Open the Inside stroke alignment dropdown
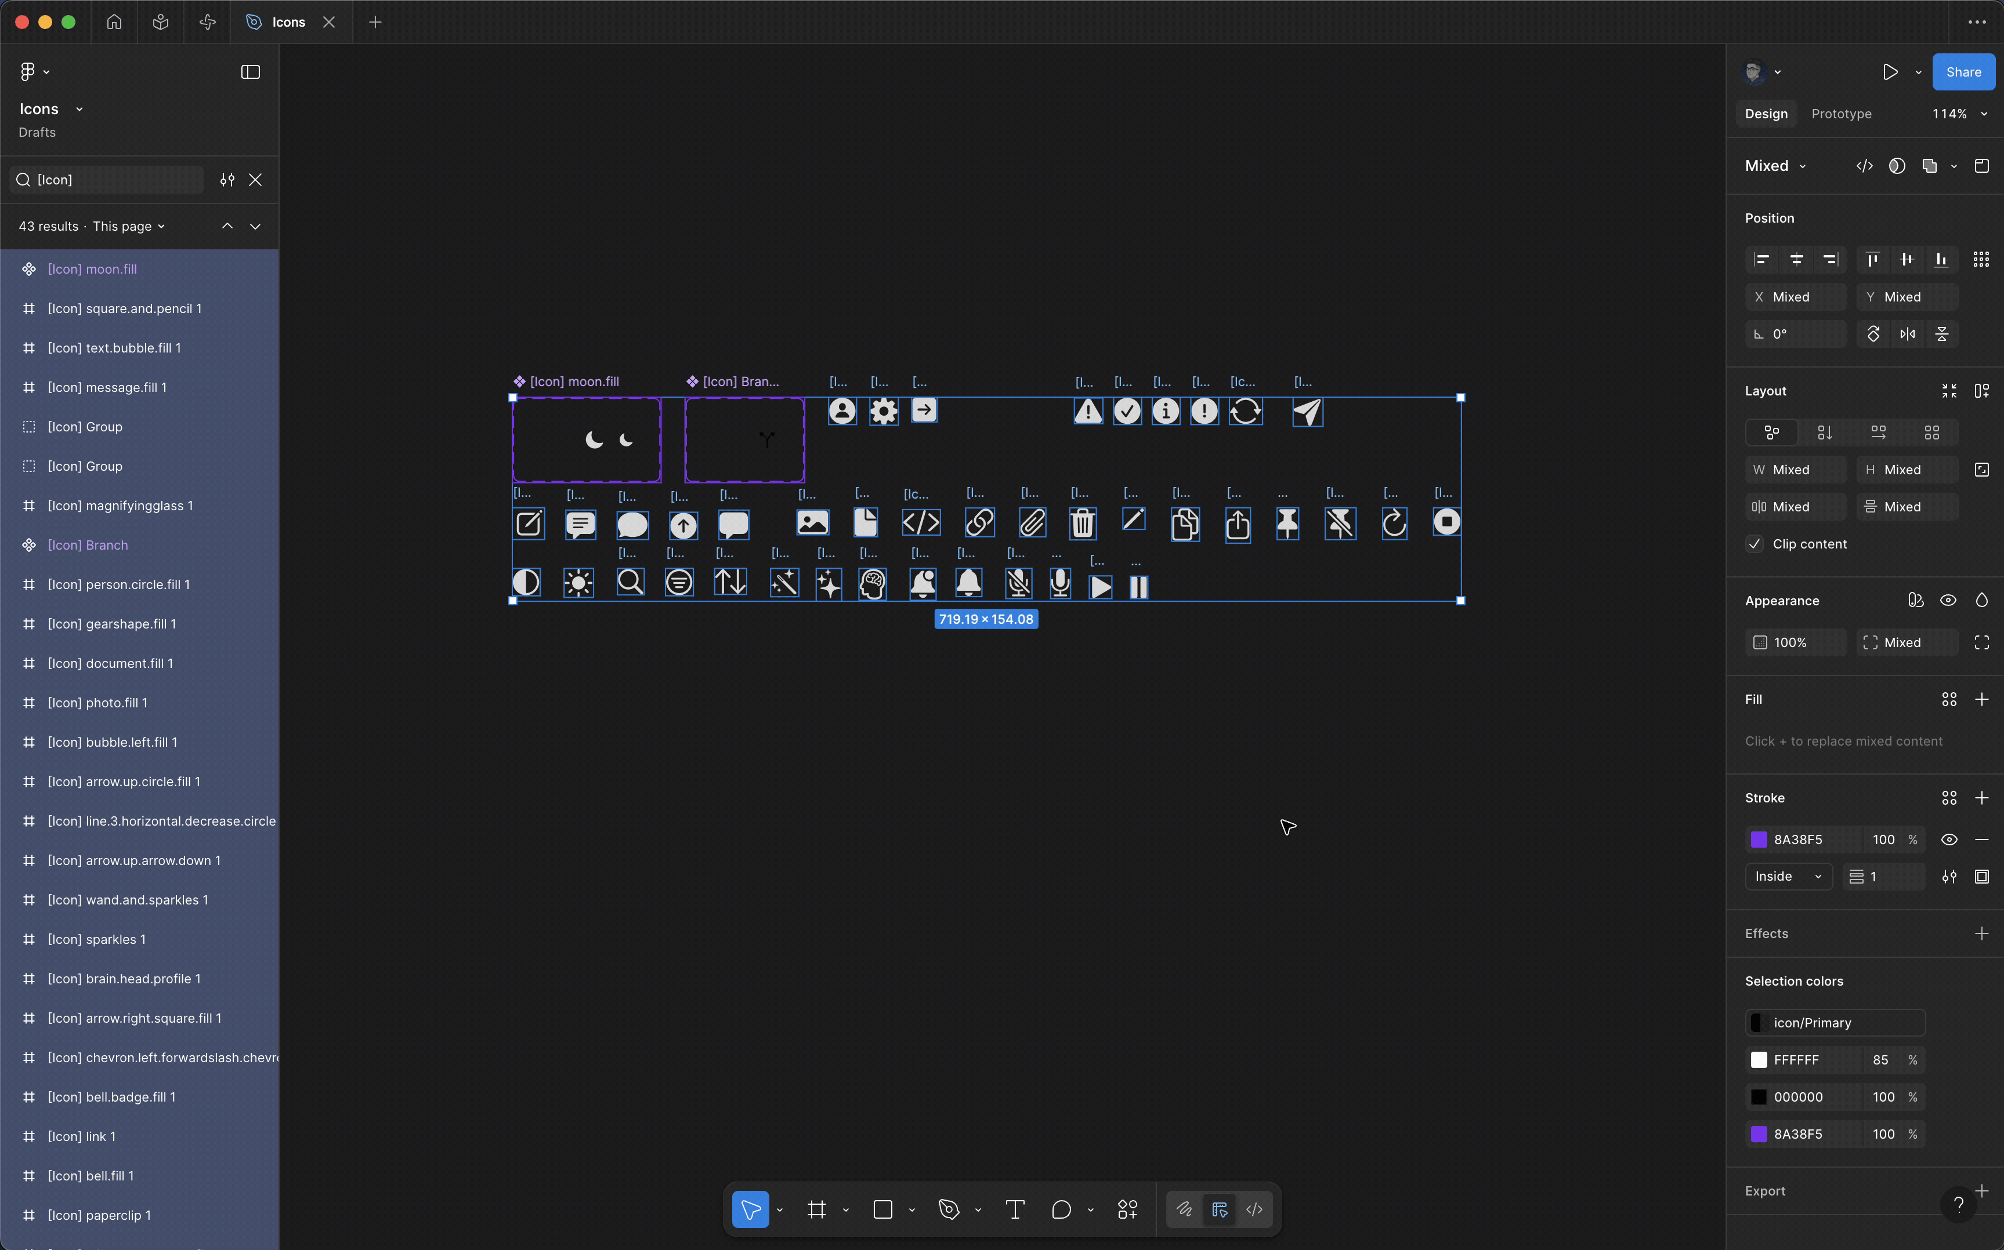2004x1250 pixels. coord(1788,876)
